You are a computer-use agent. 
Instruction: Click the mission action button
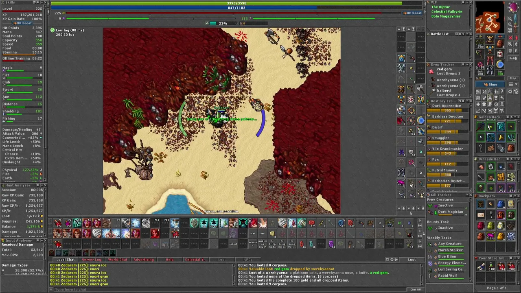coord(253,244)
